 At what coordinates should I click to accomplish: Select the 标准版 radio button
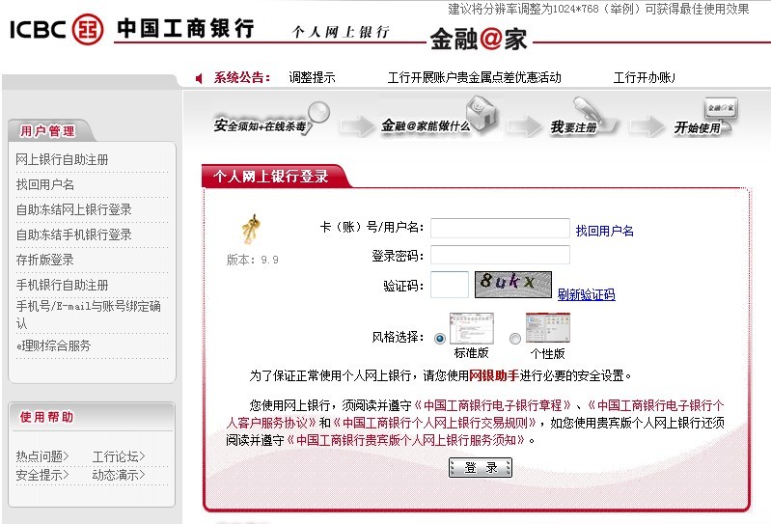tap(440, 338)
